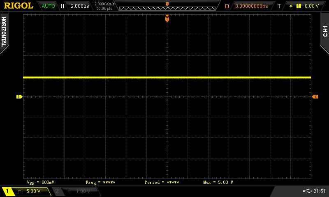Enable channel 2 showing 1.00 V

click(76, 191)
